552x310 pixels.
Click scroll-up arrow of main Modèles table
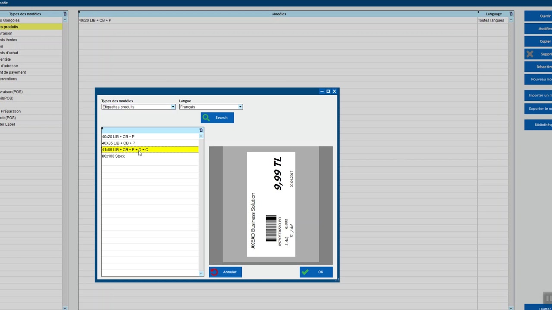tap(511, 20)
